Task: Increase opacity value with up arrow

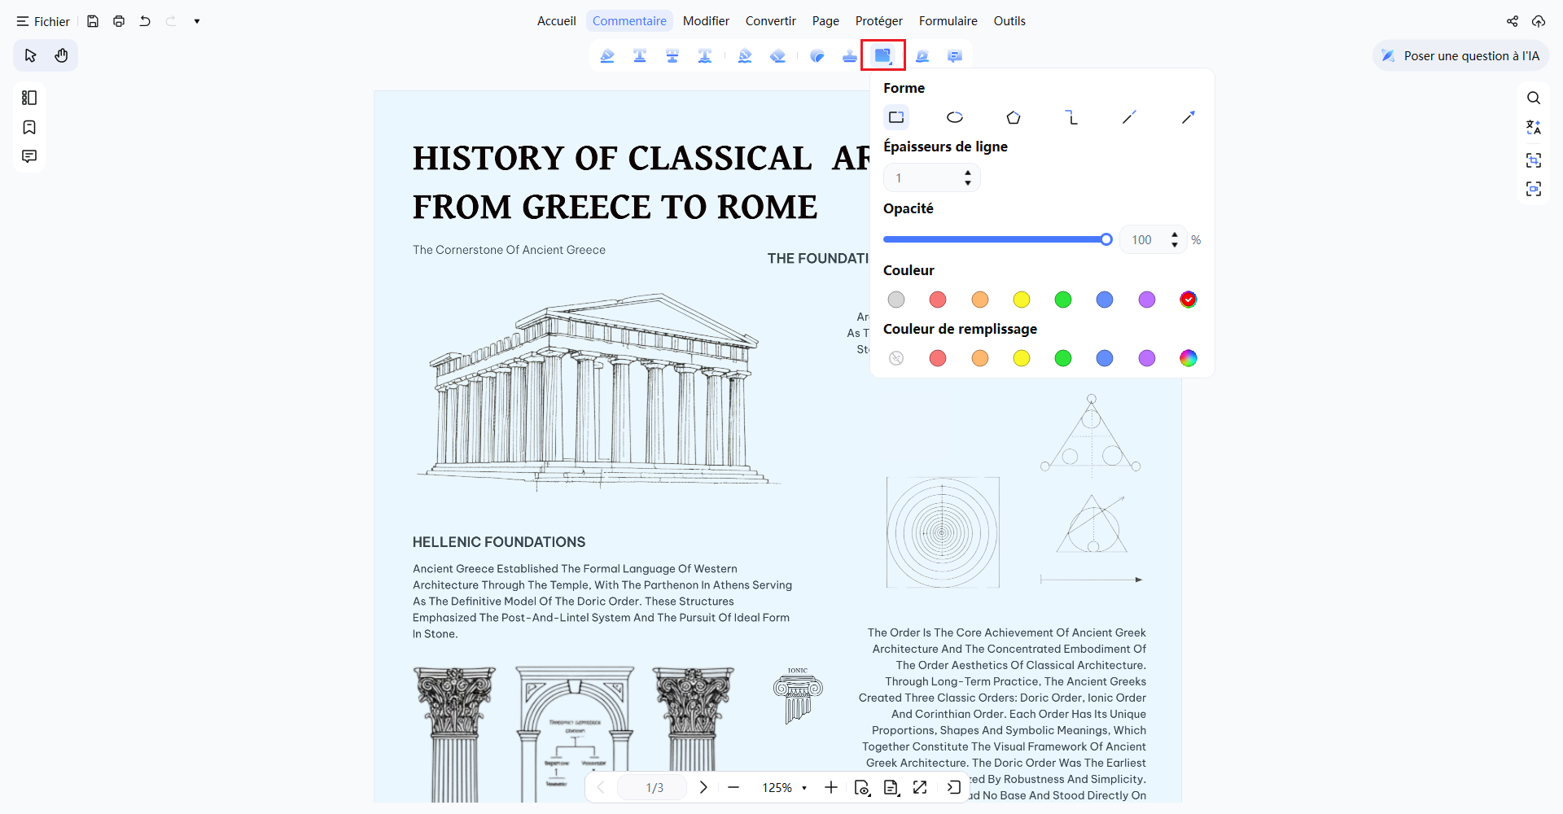Action: pyautogui.click(x=1174, y=234)
